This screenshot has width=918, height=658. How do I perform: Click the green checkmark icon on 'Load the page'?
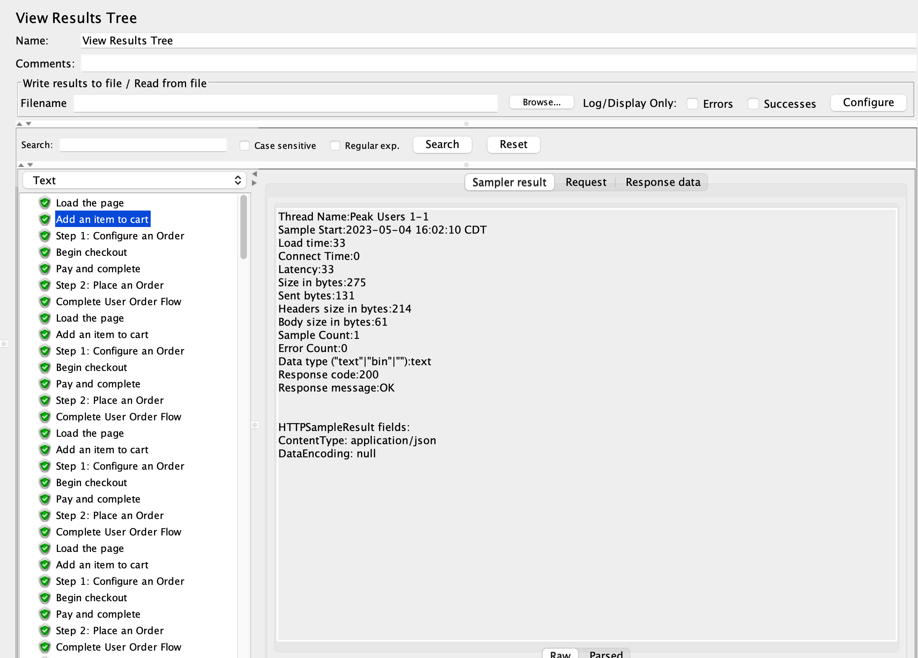(x=44, y=203)
